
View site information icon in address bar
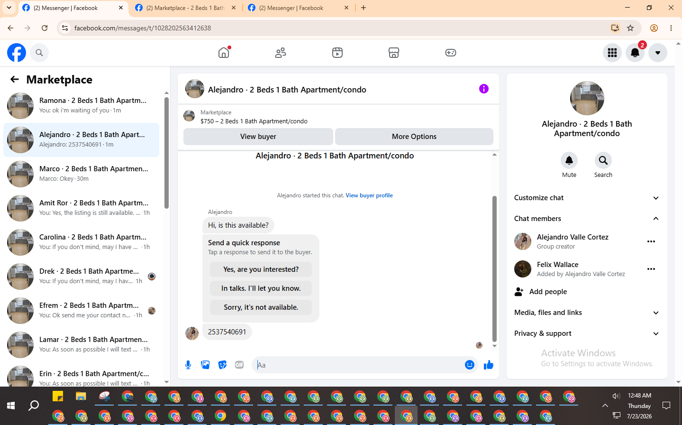65,28
